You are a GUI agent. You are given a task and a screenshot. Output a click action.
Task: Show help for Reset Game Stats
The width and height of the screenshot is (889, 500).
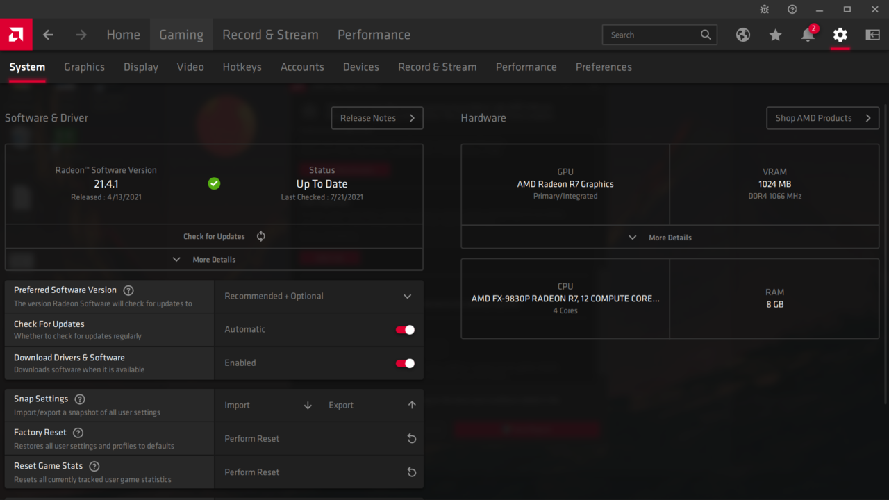94,466
